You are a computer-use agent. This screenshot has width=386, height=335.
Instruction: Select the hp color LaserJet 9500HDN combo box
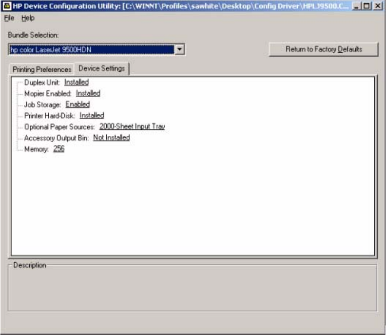(x=96, y=50)
